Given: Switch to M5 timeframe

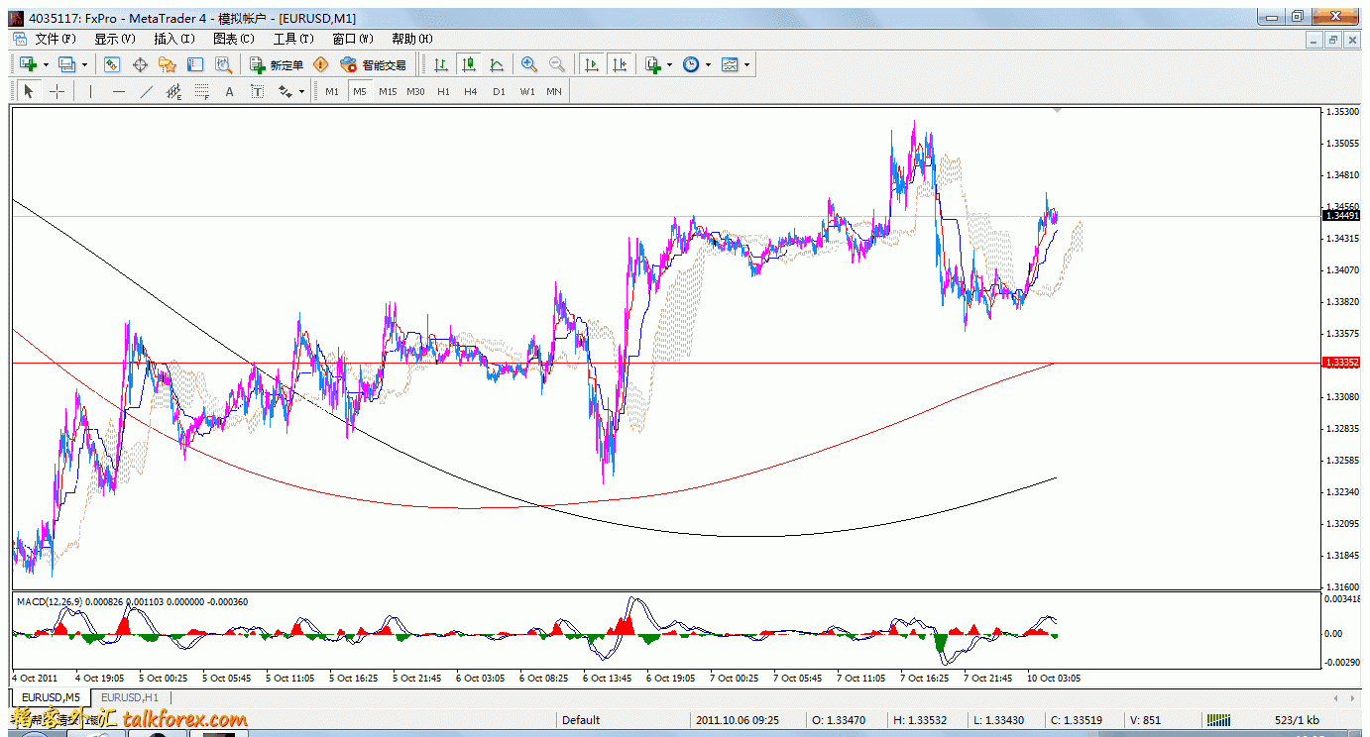Looking at the screenshot, I should pyautogui.click(x=359, y=91).
